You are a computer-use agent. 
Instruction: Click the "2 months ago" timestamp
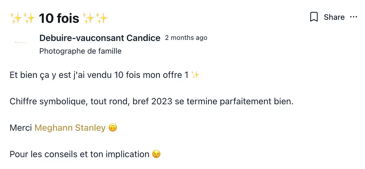[186, 38]
